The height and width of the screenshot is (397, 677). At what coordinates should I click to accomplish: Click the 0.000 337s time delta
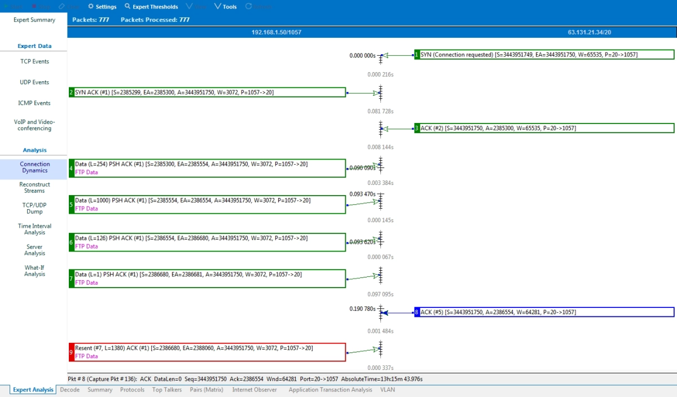(380, 368)
